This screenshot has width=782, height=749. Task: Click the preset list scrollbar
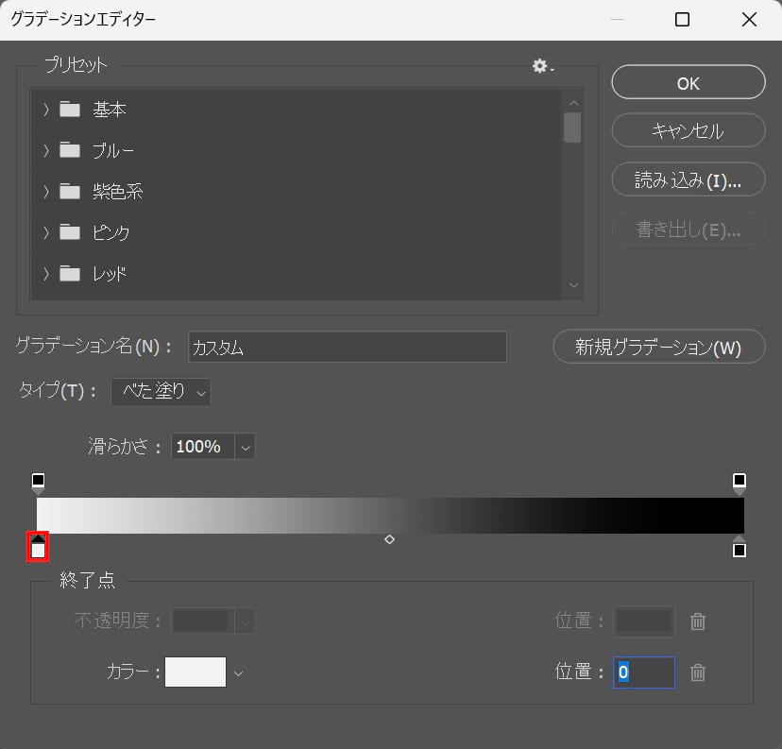click(x=572, y=128)
